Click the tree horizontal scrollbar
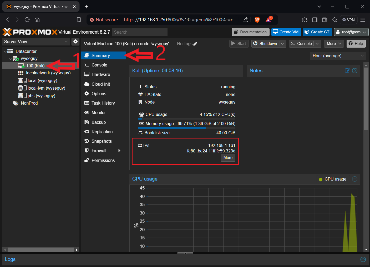Viewport: 370px width, 267px height. [41, 250]
